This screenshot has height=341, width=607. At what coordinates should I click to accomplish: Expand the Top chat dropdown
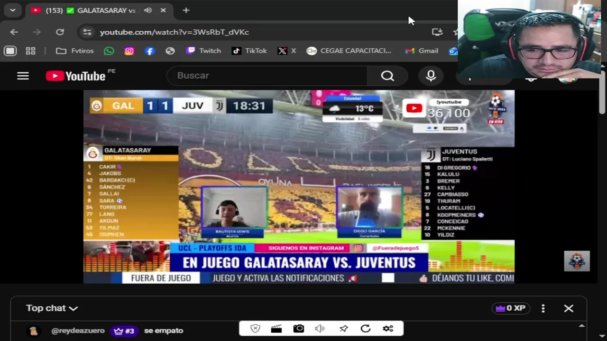tap(52, 308)
